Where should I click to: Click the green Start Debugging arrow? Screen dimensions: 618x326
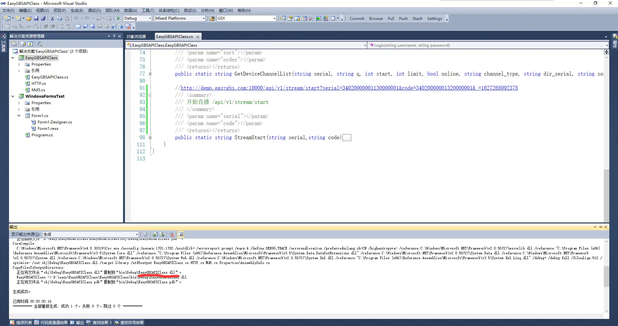point(119,18)
